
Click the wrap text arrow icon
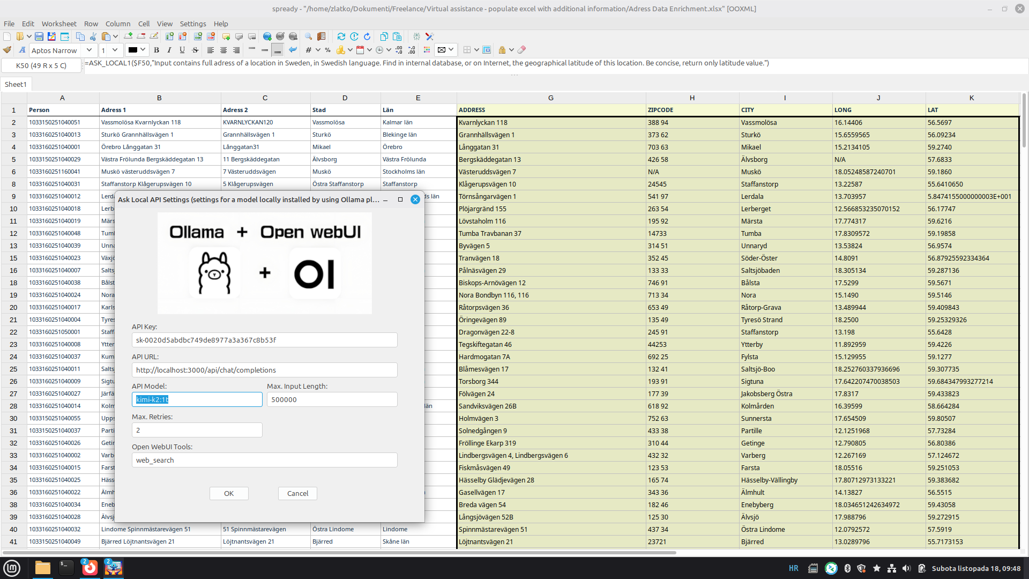(293, 50)
